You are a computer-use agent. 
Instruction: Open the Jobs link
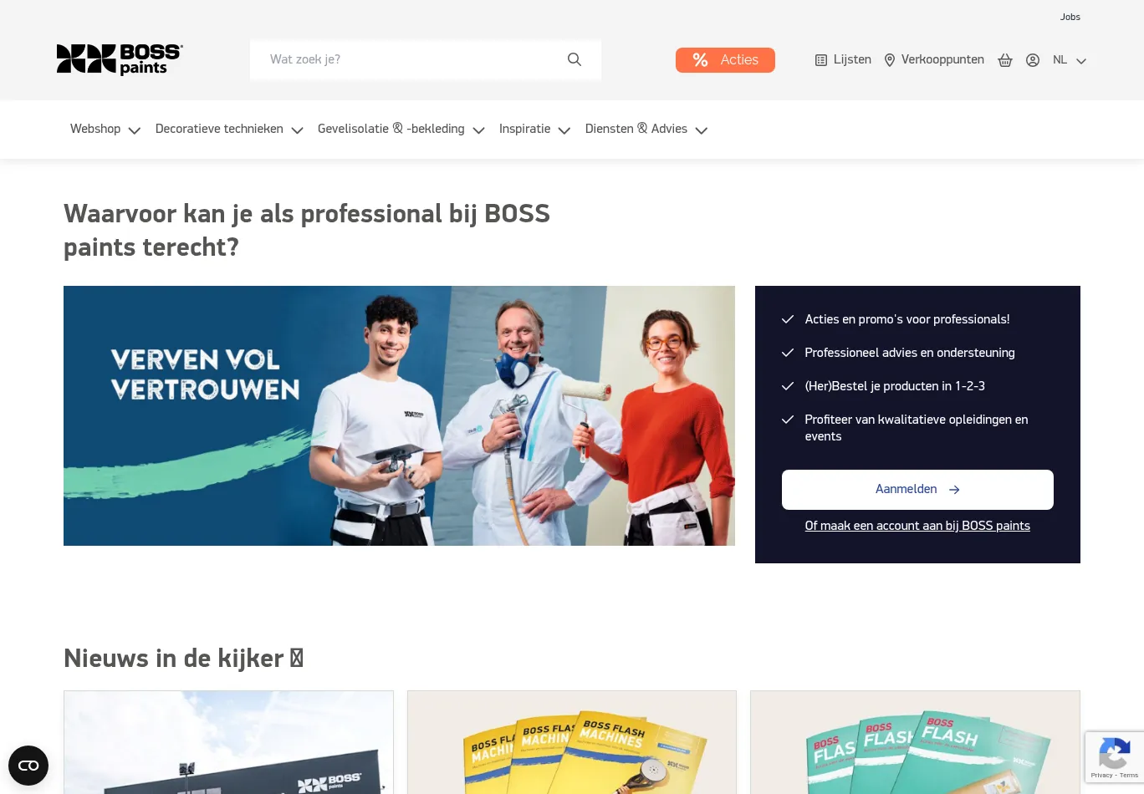tap(1070, 17)
